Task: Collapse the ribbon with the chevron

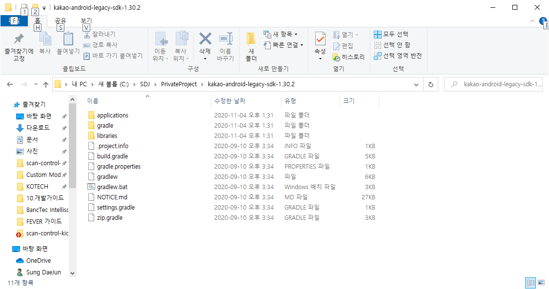Action: [x=532, y=21]
